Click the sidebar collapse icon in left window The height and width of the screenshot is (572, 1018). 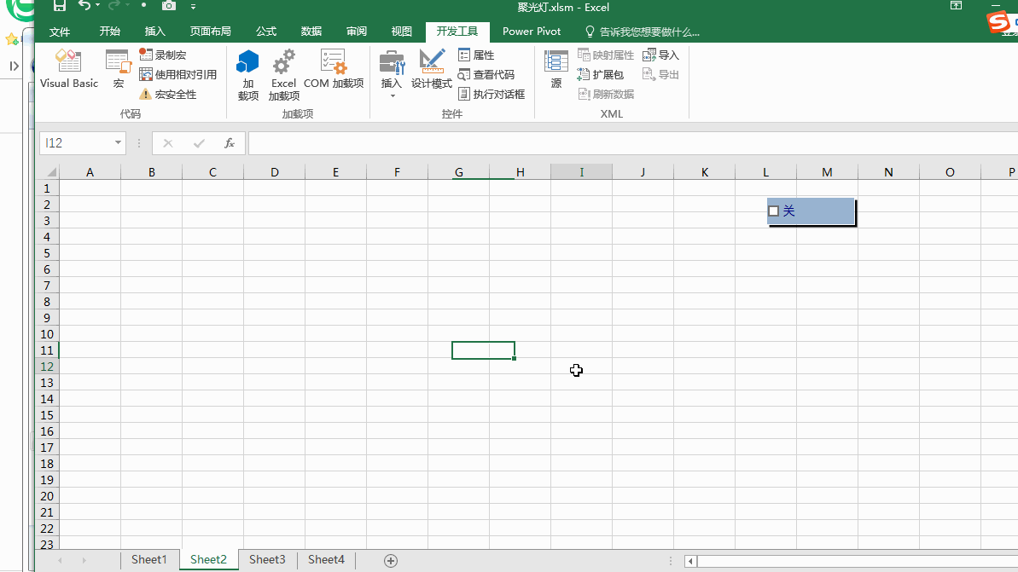[x=14, y=66]
